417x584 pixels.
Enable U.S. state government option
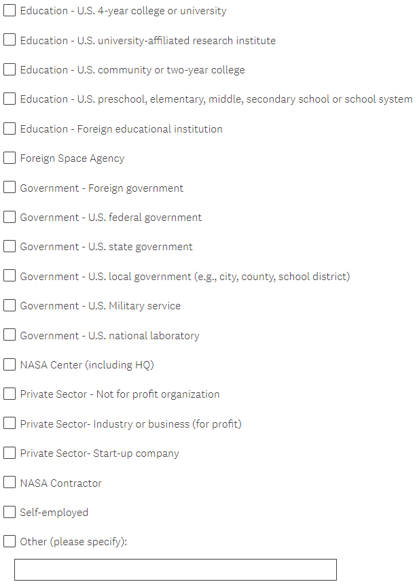(x=10, y=247)
